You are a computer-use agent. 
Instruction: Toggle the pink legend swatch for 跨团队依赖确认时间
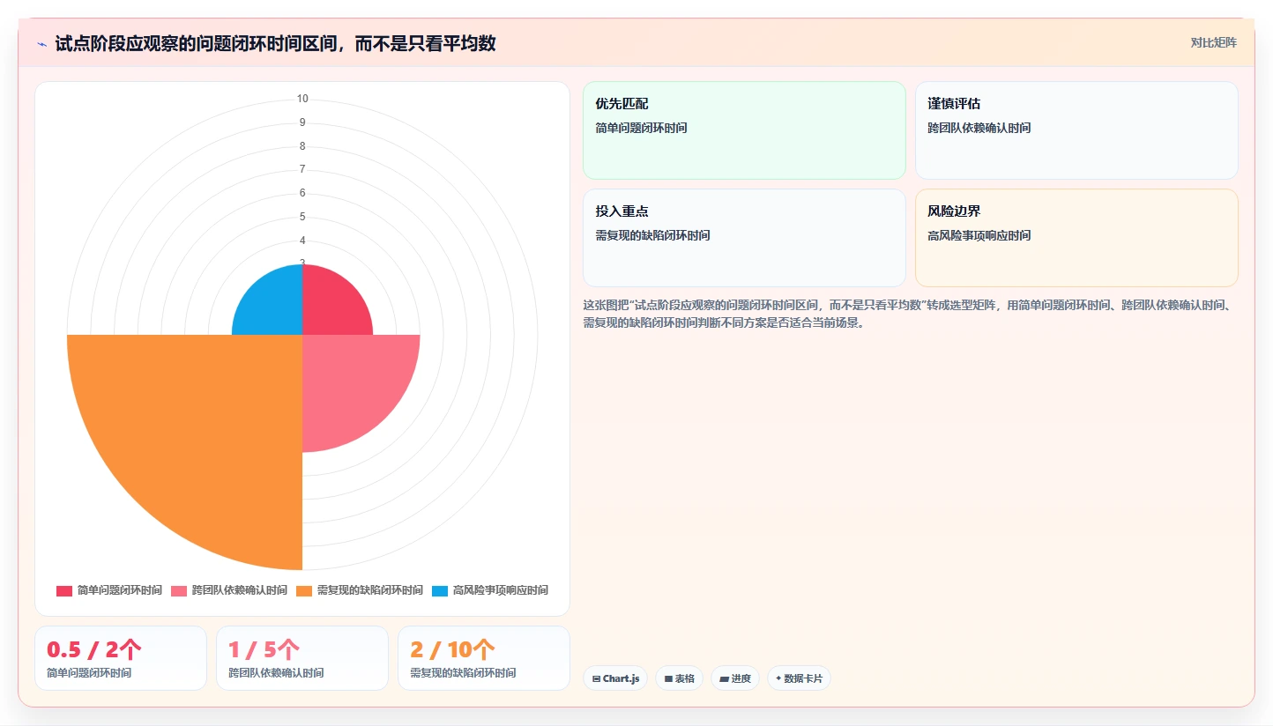[179, 590]
